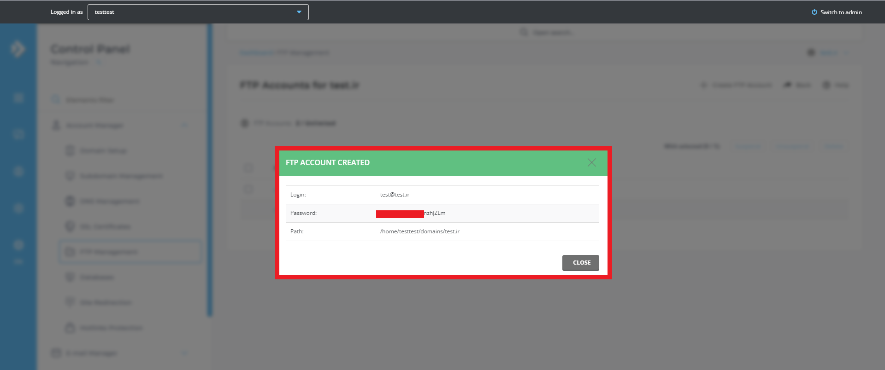Click the SSL Certificates shield icon
885x370 pixels.
coord(70,226)
